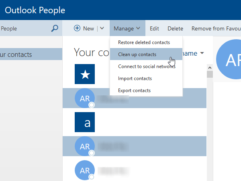Collapse the Manage menu
241x181 pixels.
127,28
